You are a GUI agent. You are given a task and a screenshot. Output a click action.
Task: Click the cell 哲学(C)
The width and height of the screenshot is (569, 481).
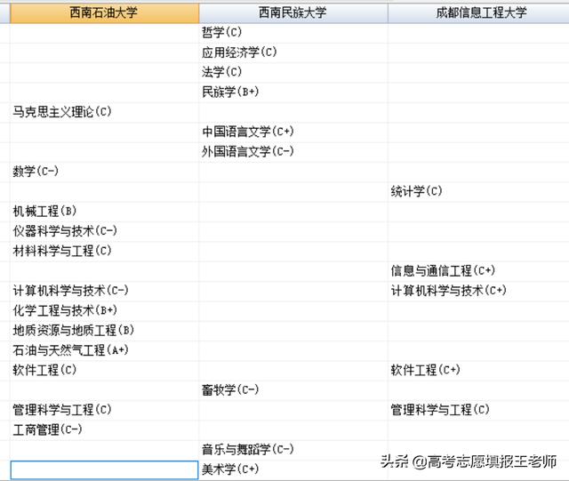(293, 33)
